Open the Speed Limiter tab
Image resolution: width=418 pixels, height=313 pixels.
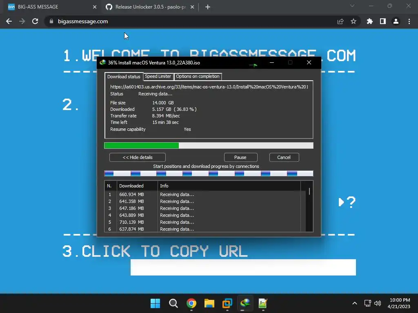tap(158, 76)
